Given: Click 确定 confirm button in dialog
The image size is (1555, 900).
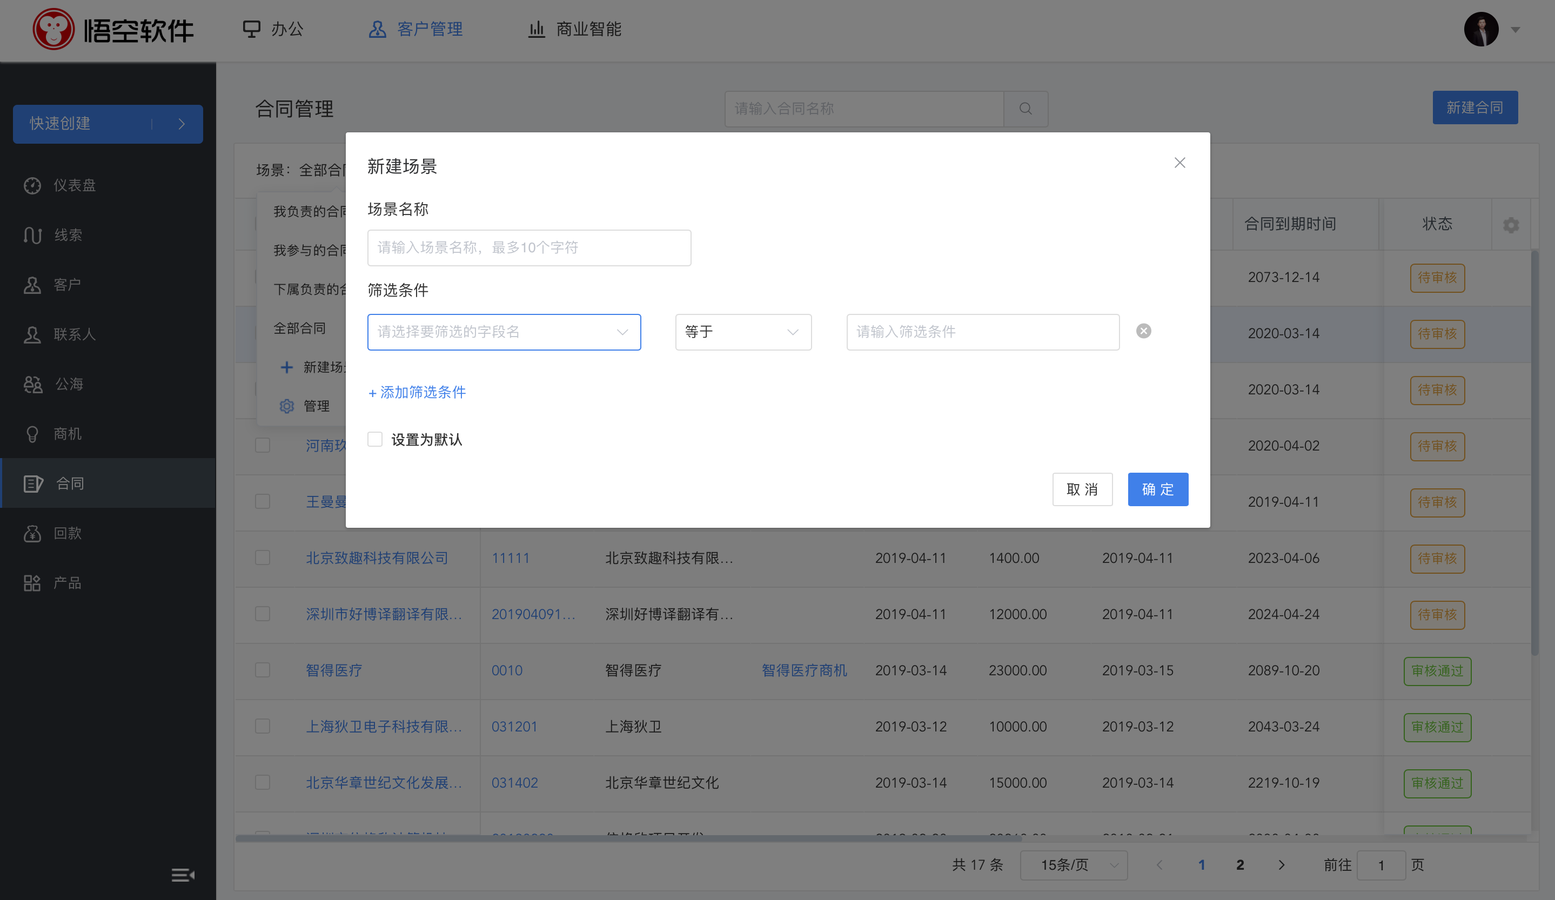Looking at the screenshot, I should point(1157,488).
